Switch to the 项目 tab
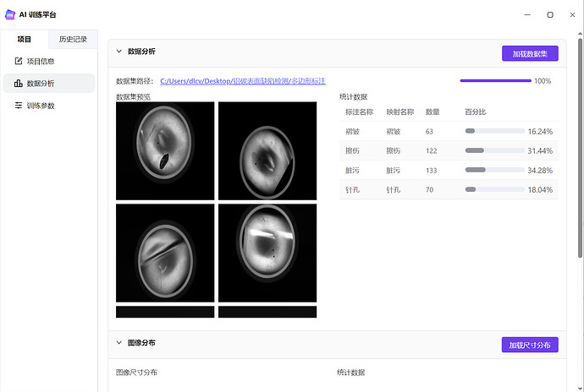The image size is (584, 392). pos(25,39)
